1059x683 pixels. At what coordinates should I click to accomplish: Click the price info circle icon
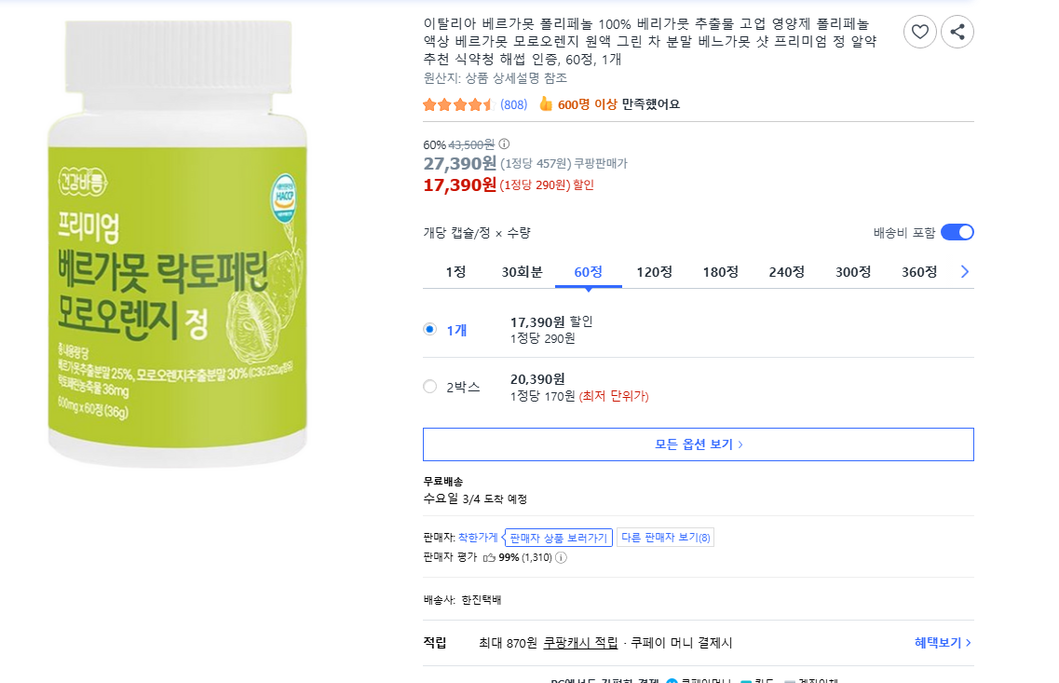pyautogui.click(x=504, y=144)
